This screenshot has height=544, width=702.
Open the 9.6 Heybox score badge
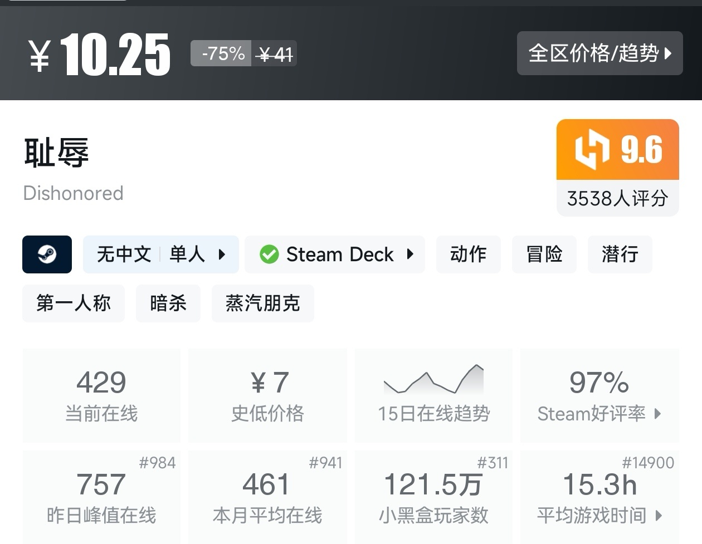pos(618,150)
